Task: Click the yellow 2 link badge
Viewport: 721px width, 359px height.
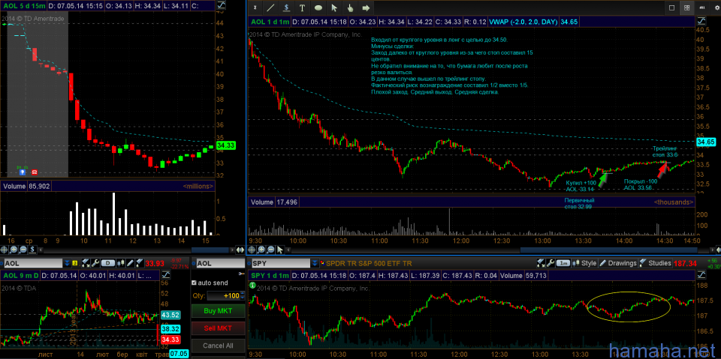Action: [x=75, y=263]
